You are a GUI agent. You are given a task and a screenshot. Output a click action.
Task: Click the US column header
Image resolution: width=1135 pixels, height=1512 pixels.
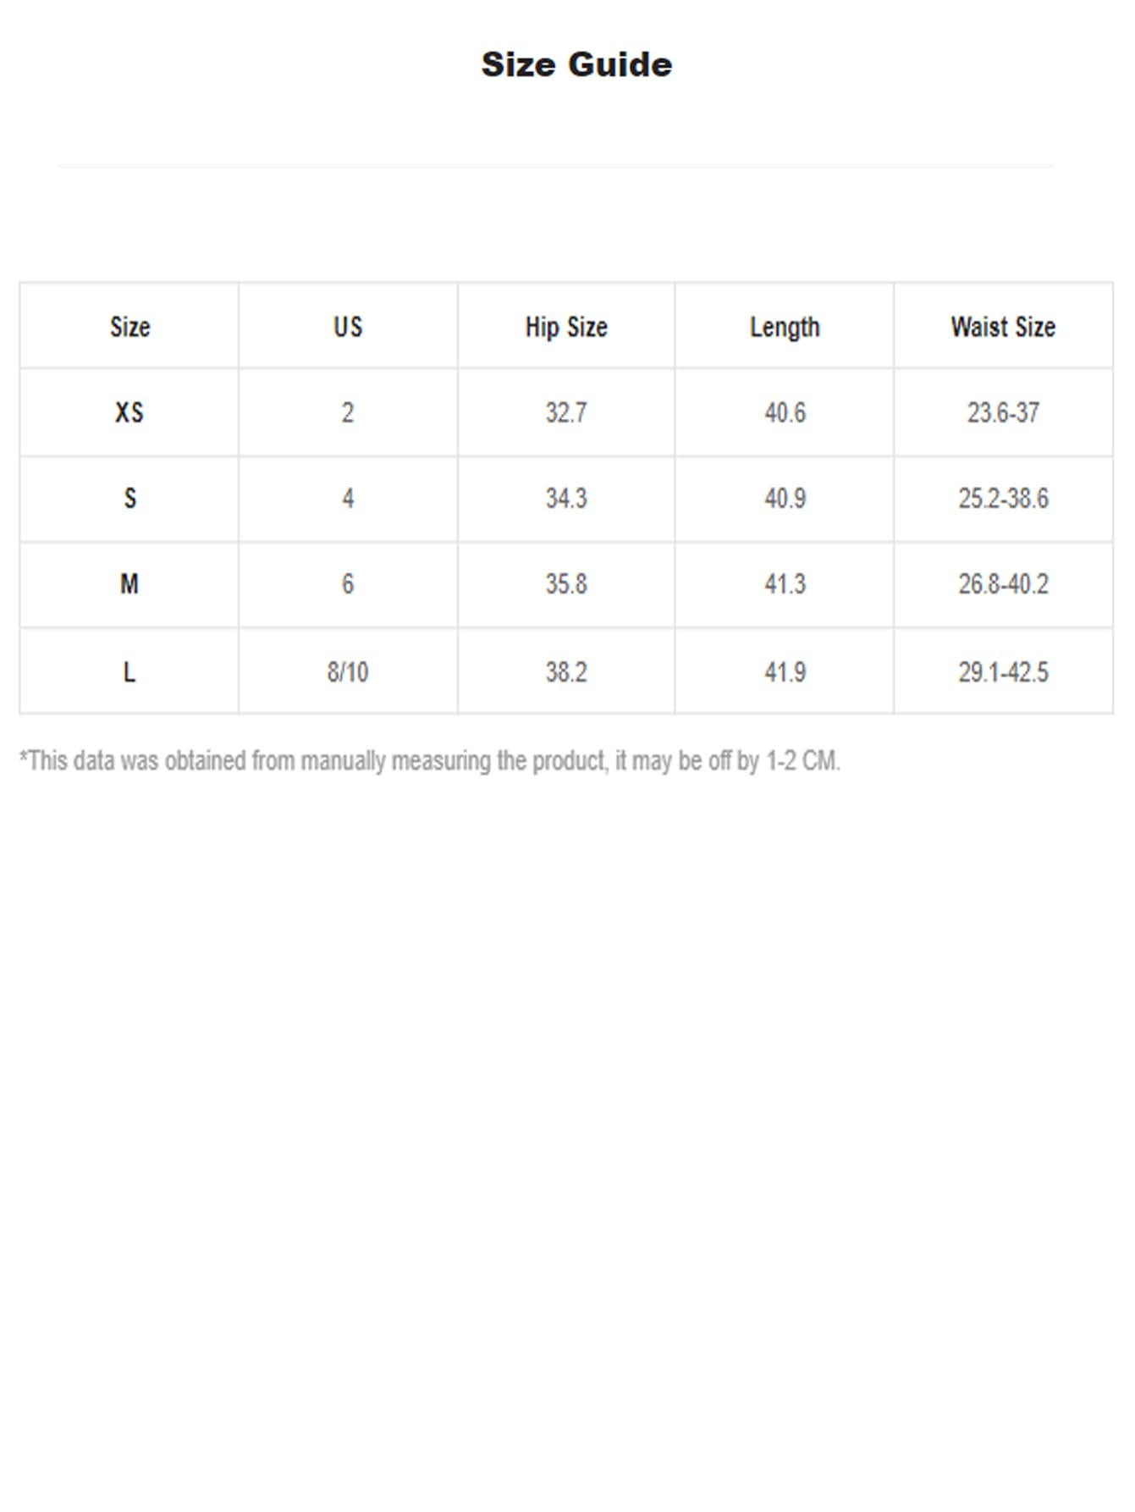348,327
